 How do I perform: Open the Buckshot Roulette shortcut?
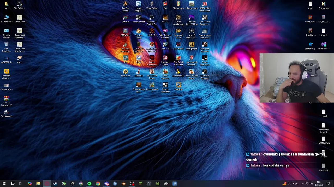[x=205, y=47]
